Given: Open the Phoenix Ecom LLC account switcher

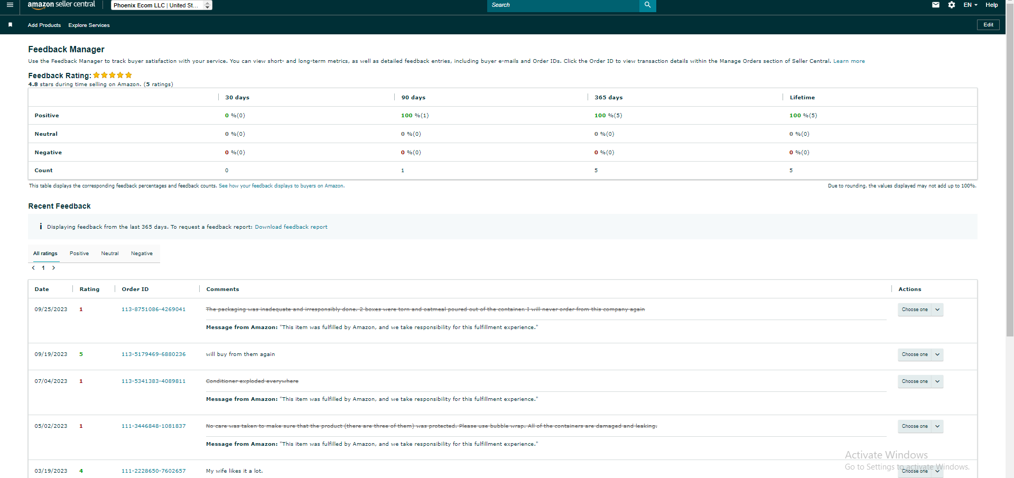Looking at the screenshot, I should pos(162,5).
